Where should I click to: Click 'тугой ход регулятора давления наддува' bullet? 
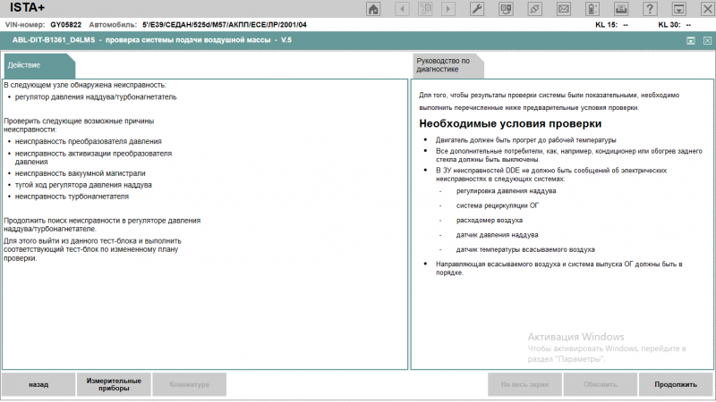point(83,185)
